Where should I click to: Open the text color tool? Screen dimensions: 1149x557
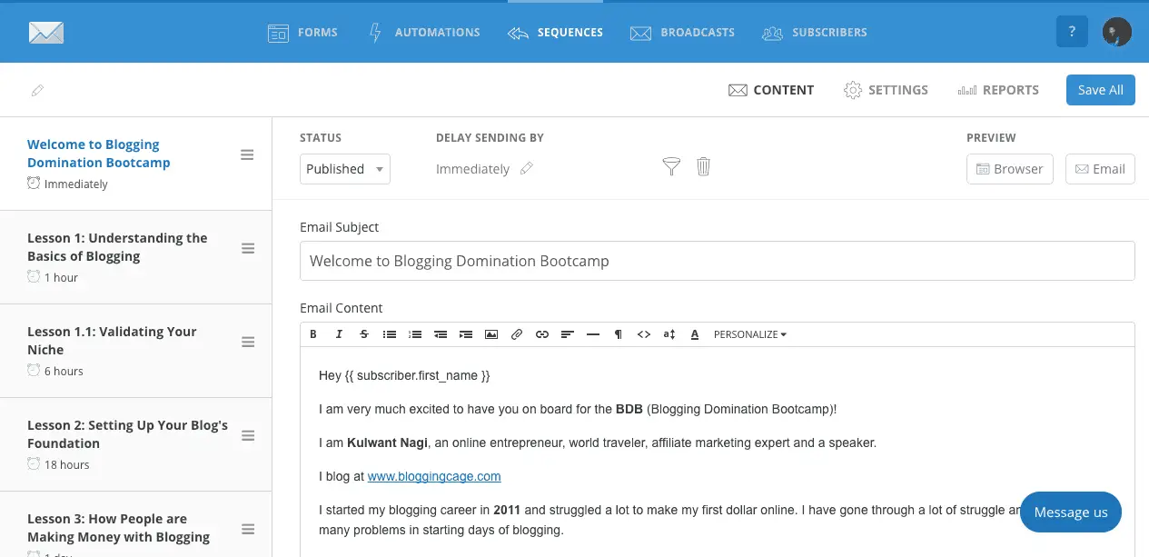695,334
